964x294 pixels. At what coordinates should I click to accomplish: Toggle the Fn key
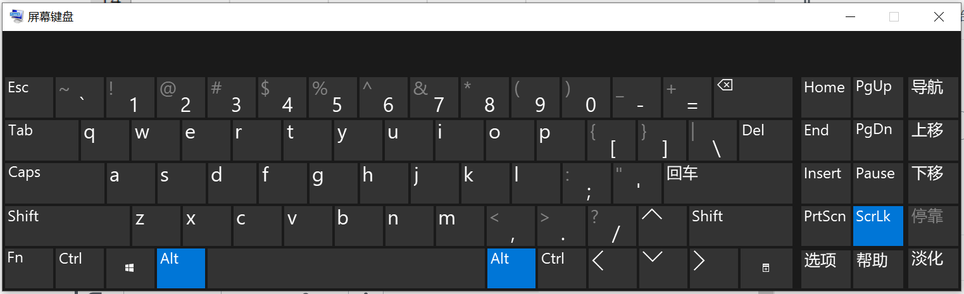coord(29,268)
